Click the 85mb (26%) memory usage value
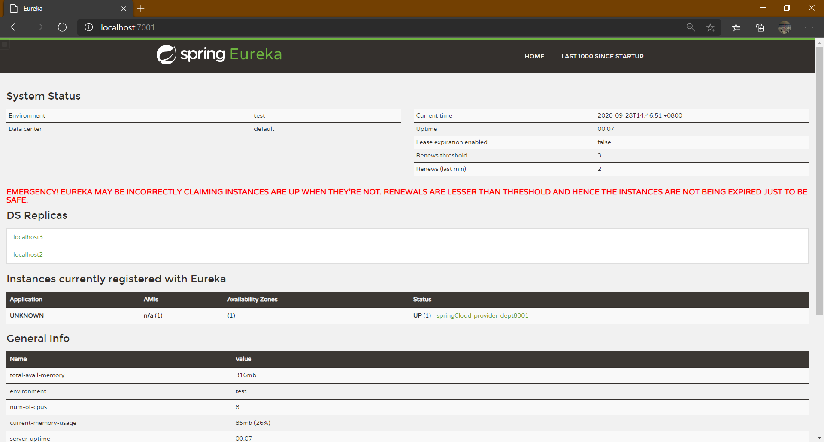The image size is (824, 442). (253, 423)
